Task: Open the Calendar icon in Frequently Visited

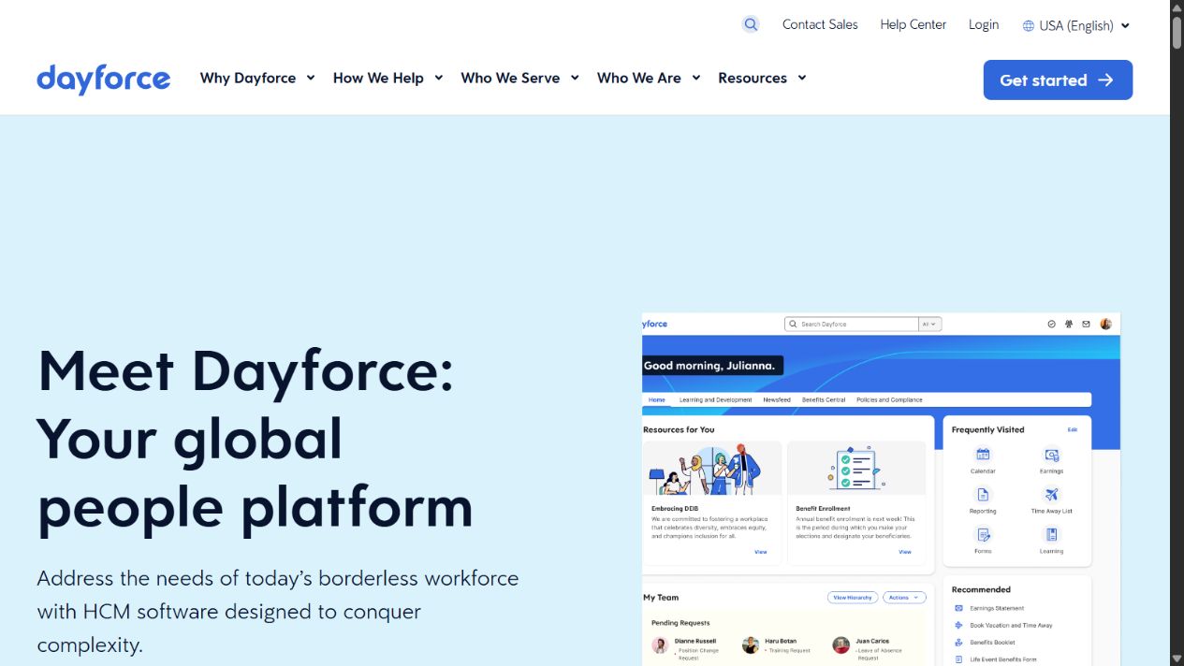Action: click(x=983, y=455)
